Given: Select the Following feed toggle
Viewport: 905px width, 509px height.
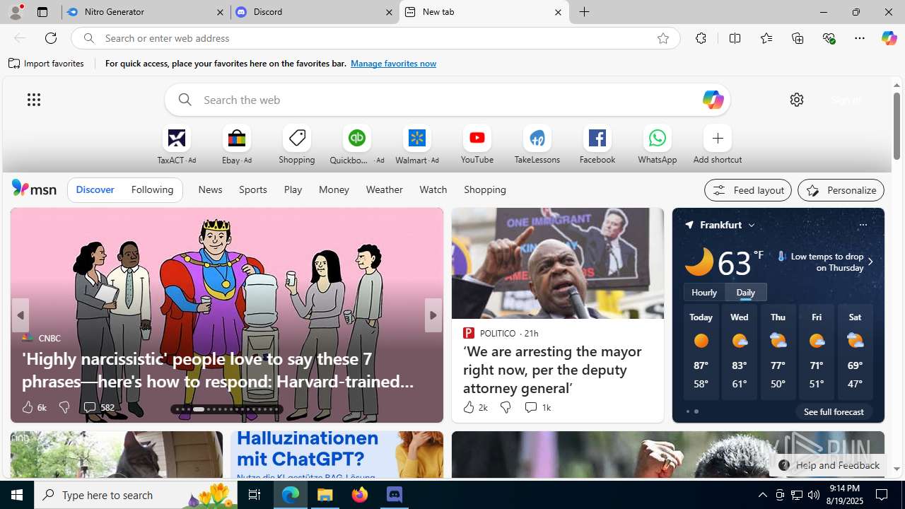Looking at the screenshot, I should (152, 189).
